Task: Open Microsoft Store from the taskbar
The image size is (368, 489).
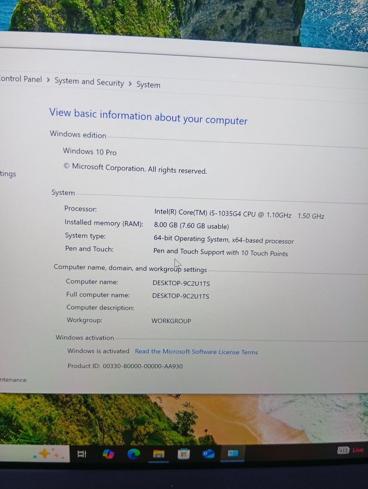Action: [184, 454]
